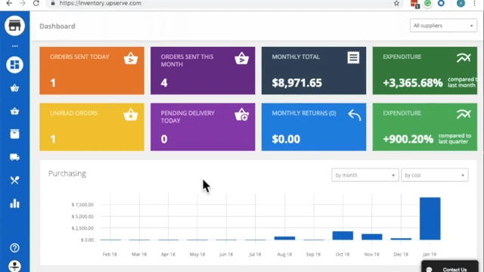Open the Dashboard grid icon in sidebar

[14, 65]
